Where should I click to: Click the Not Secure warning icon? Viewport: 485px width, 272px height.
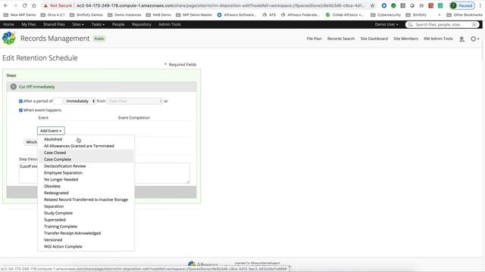pyautogui.click(x=45, y=5)
